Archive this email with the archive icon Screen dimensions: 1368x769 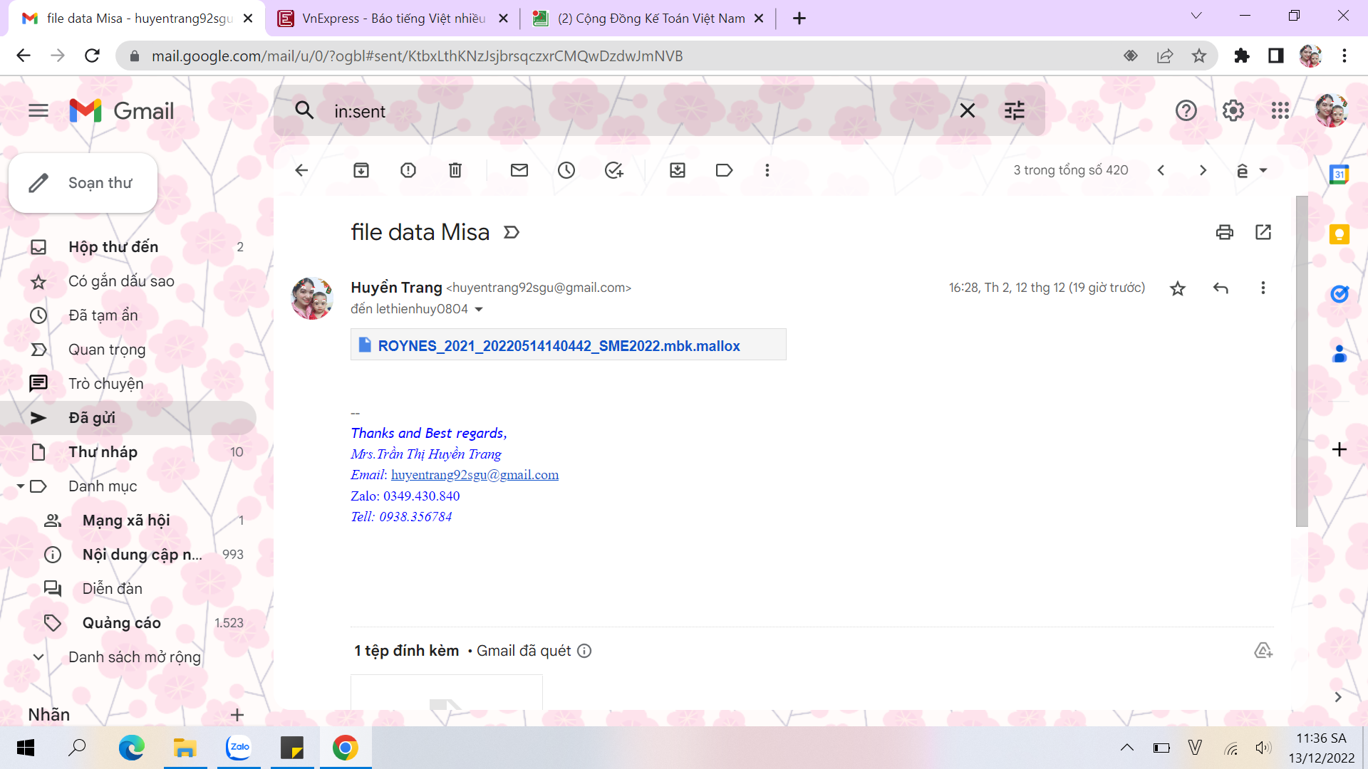tap(361, 170)
